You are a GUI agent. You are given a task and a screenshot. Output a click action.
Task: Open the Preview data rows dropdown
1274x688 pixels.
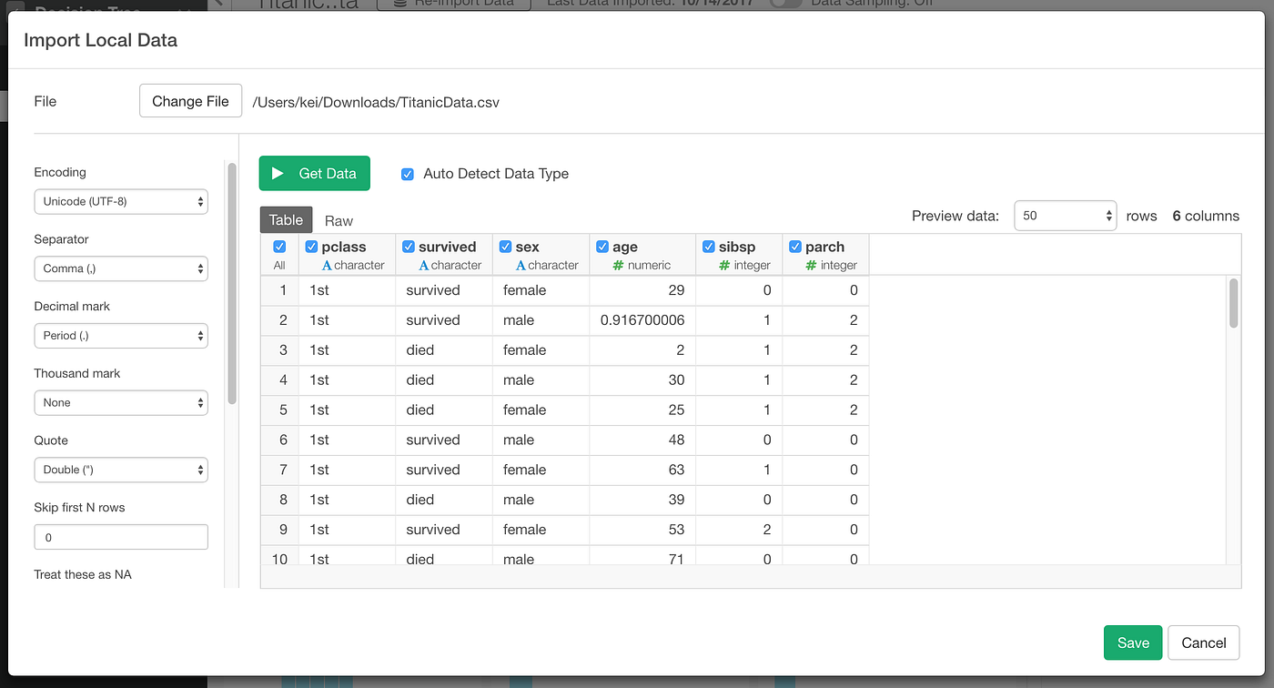(1065, 216)
